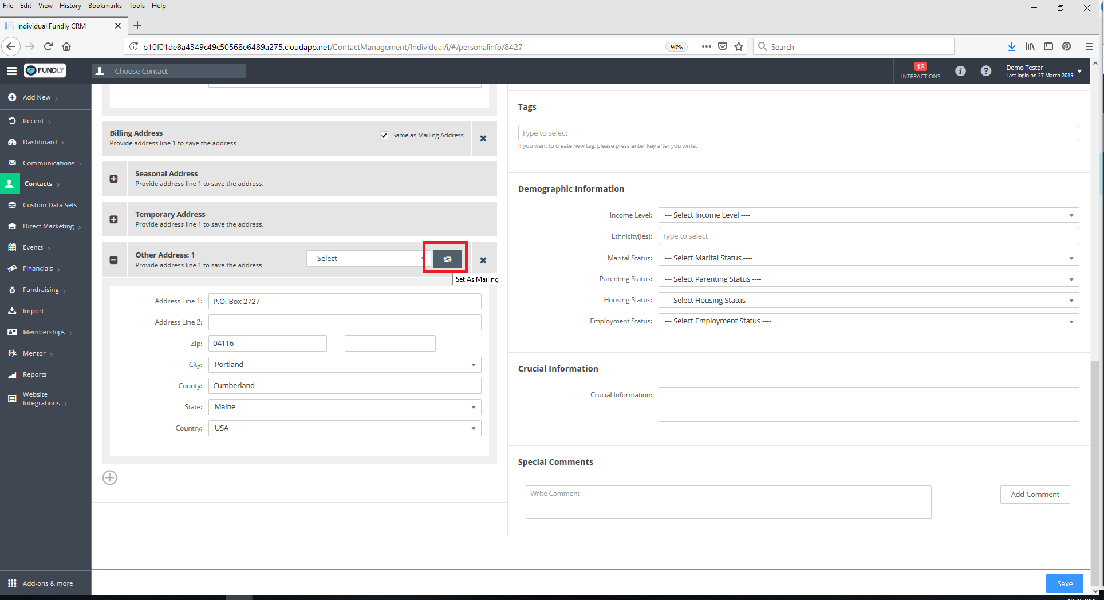The image size is (1104, 600).
Task: Click the Save button
Action: click(x=1064, y=583)
